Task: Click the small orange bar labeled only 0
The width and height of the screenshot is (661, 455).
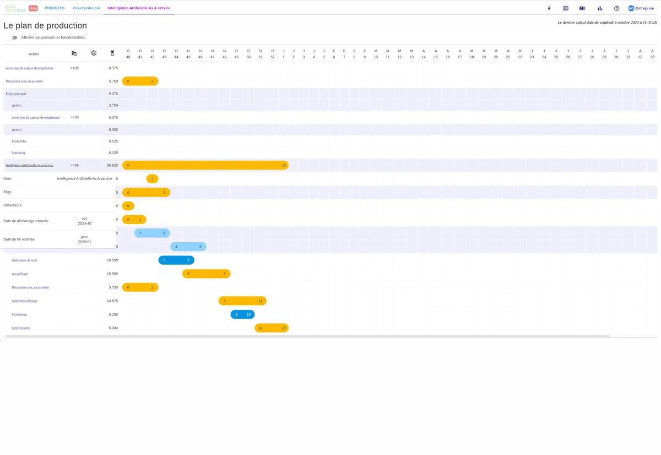Action: click(128, 206)
